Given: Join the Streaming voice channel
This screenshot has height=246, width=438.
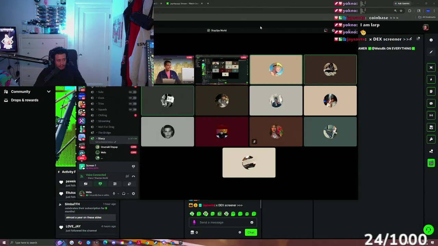Looking at the screenshot, I should [114, 121].
